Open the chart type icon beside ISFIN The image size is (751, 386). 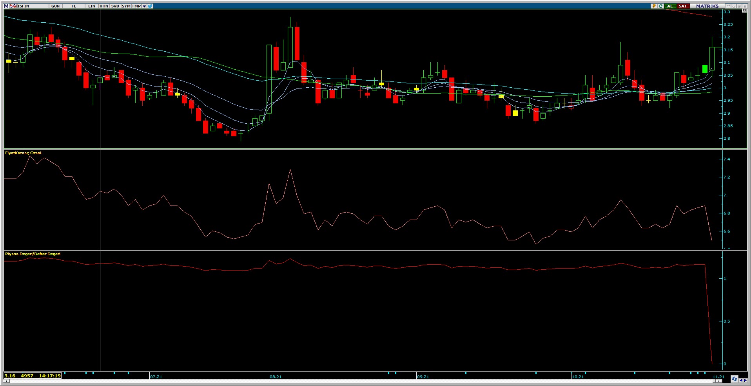(13, 6)
